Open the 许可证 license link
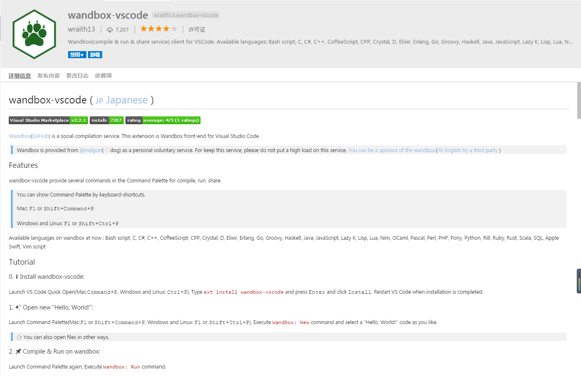This screenshot has width=581, height=376. (197, 29)
